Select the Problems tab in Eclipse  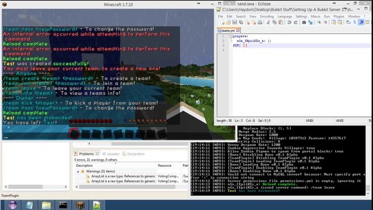(86, 154)
